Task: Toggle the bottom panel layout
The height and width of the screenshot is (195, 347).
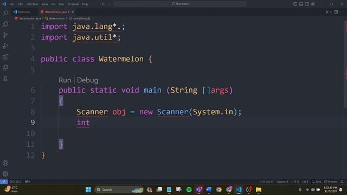Action: pyautogui.click(x=301, y=4)
